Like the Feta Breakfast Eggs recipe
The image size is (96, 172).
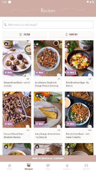coord(90,75)
